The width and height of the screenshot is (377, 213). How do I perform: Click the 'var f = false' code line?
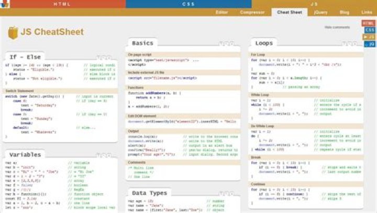pyautogui.click(x=19, y=185)
